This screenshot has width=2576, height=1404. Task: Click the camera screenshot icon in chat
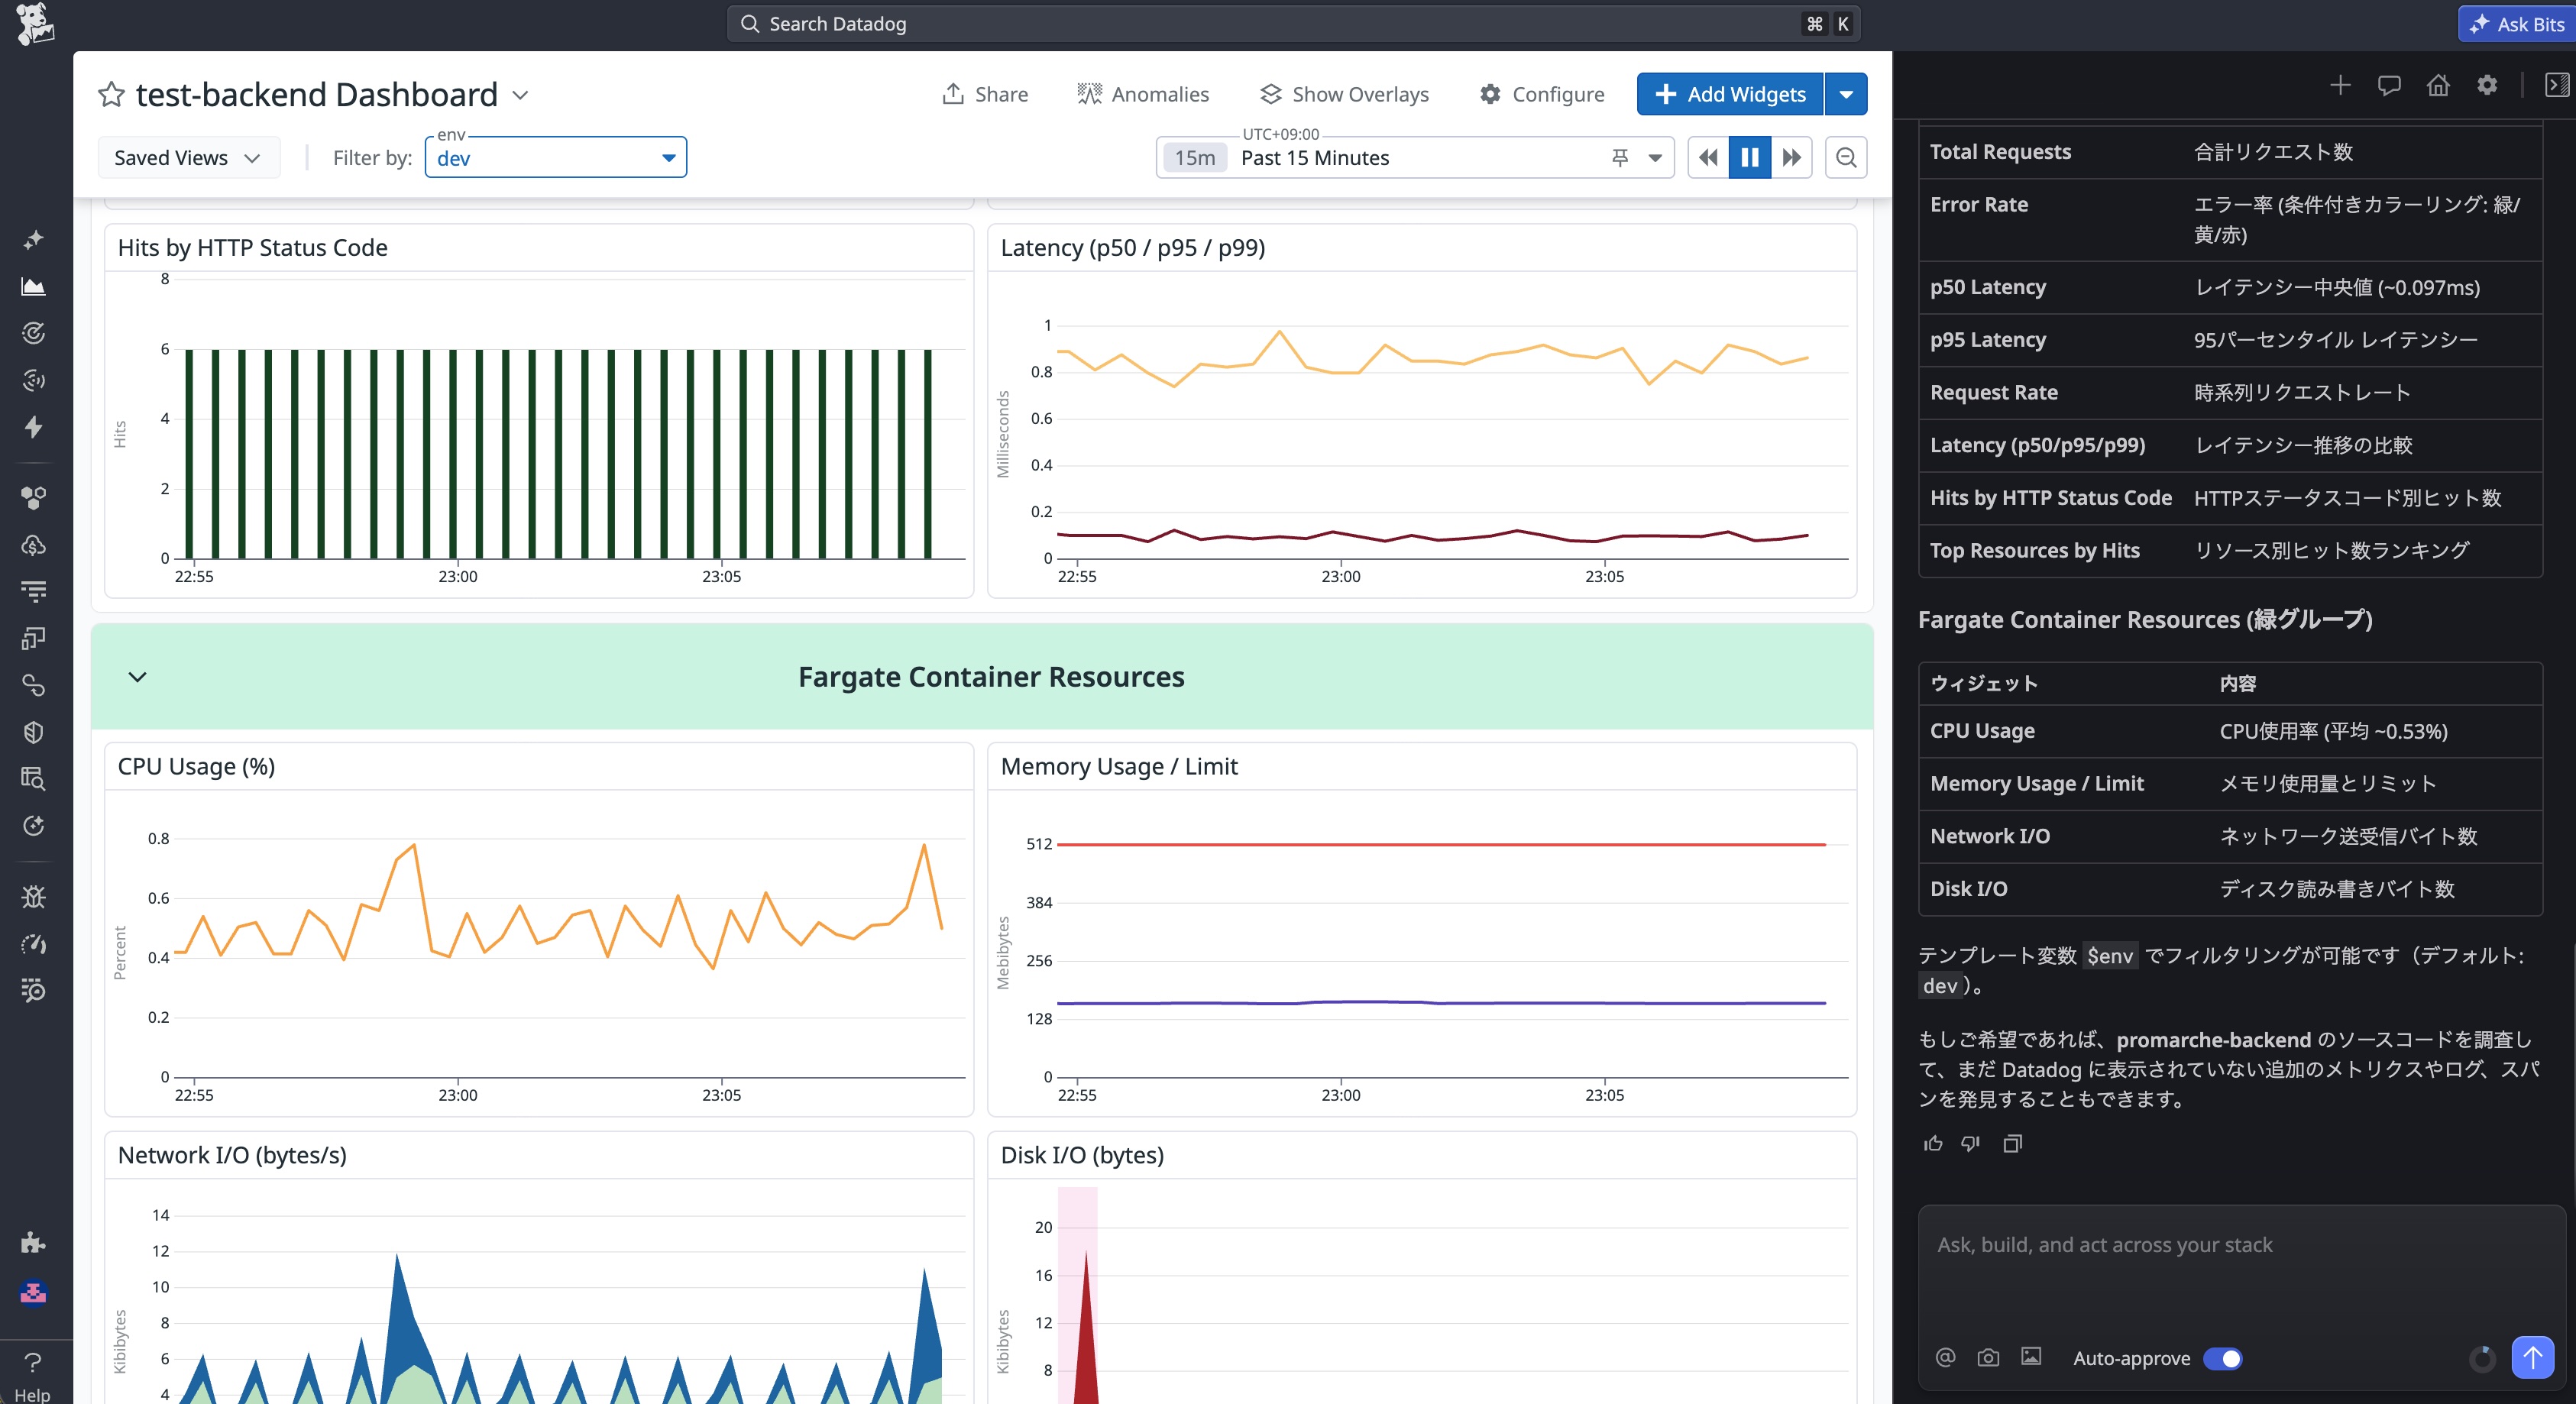coord(1988,1358)
